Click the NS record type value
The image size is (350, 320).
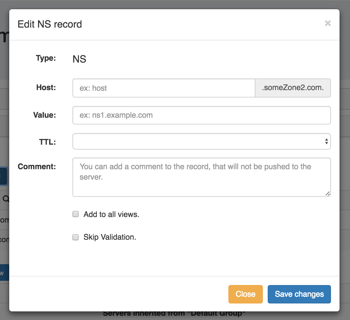pyautogui.click(x=79, y=59)
